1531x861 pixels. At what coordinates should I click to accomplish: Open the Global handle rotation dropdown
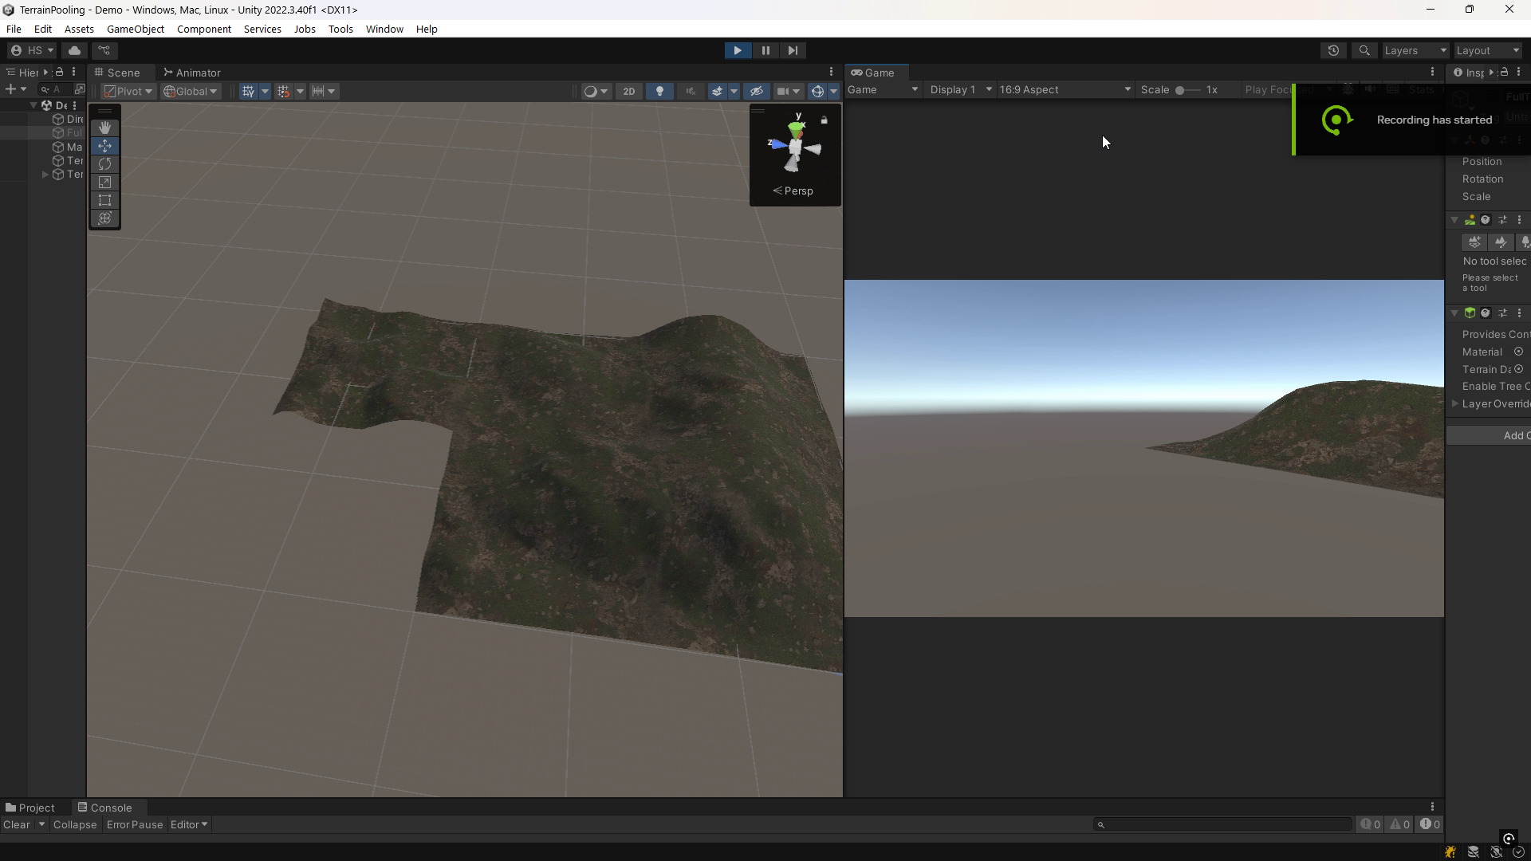pyautogui.click(x=191, y=91)
